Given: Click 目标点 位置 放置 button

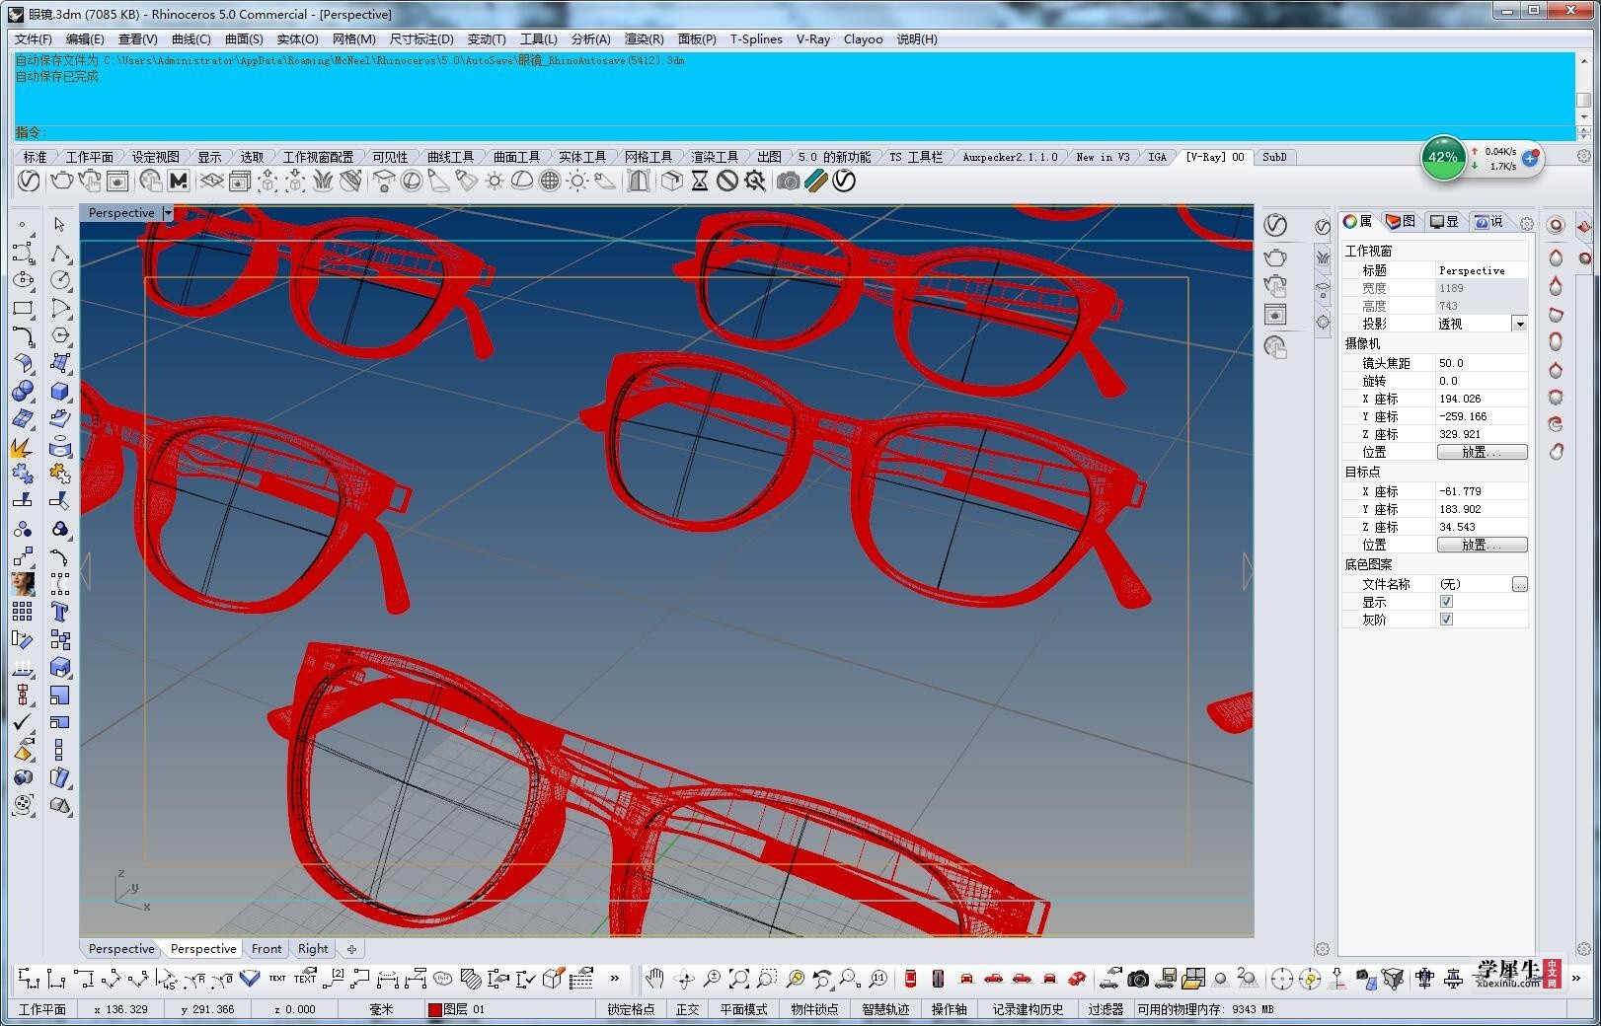Looking at the screenshot, I should click(1482, 545).
